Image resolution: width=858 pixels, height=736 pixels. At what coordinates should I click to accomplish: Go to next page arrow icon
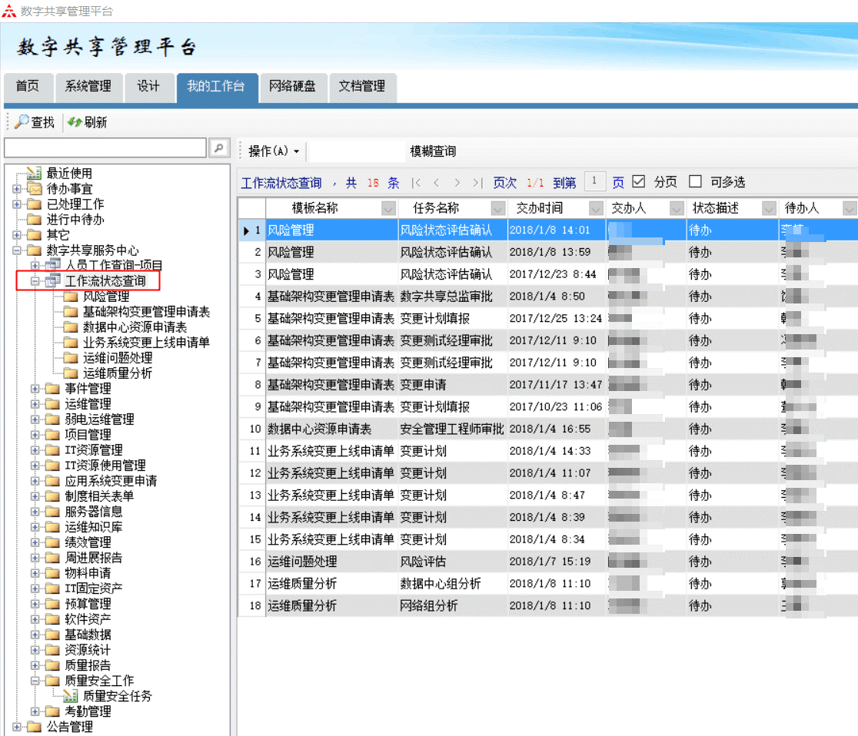point(457,183)
